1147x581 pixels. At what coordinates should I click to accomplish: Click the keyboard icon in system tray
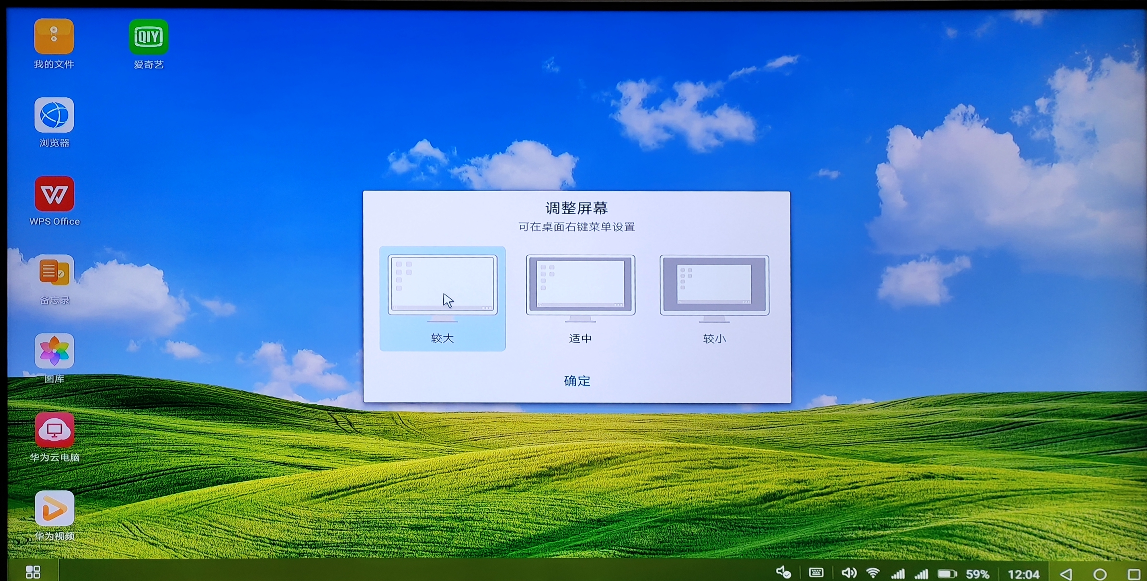coord(816,572)
